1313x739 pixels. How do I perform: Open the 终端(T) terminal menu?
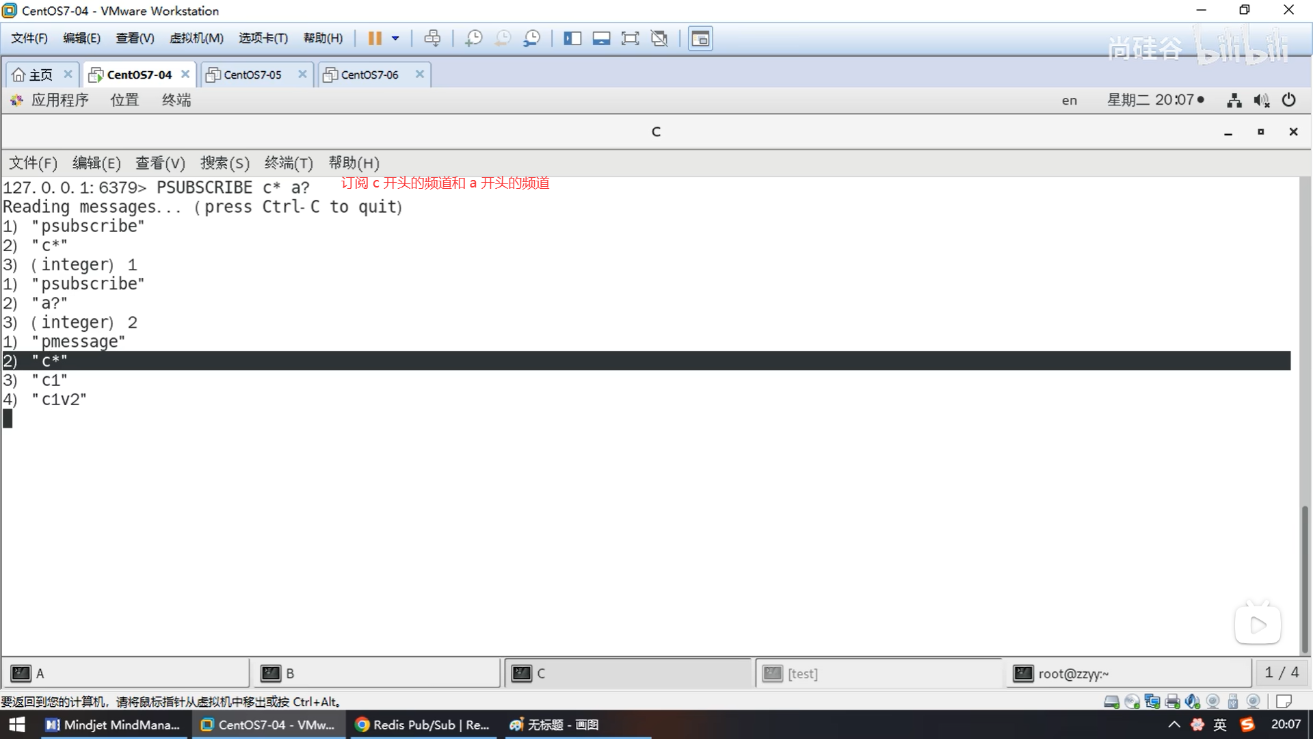[288, 163]
